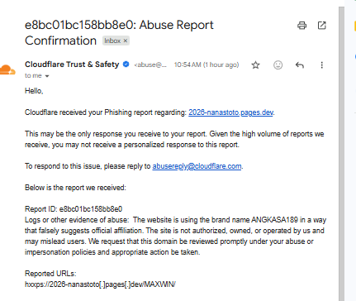The width and height of the screenshot is (356, 301).
Task: Open email in new window icon
Action: coord(321,26)
